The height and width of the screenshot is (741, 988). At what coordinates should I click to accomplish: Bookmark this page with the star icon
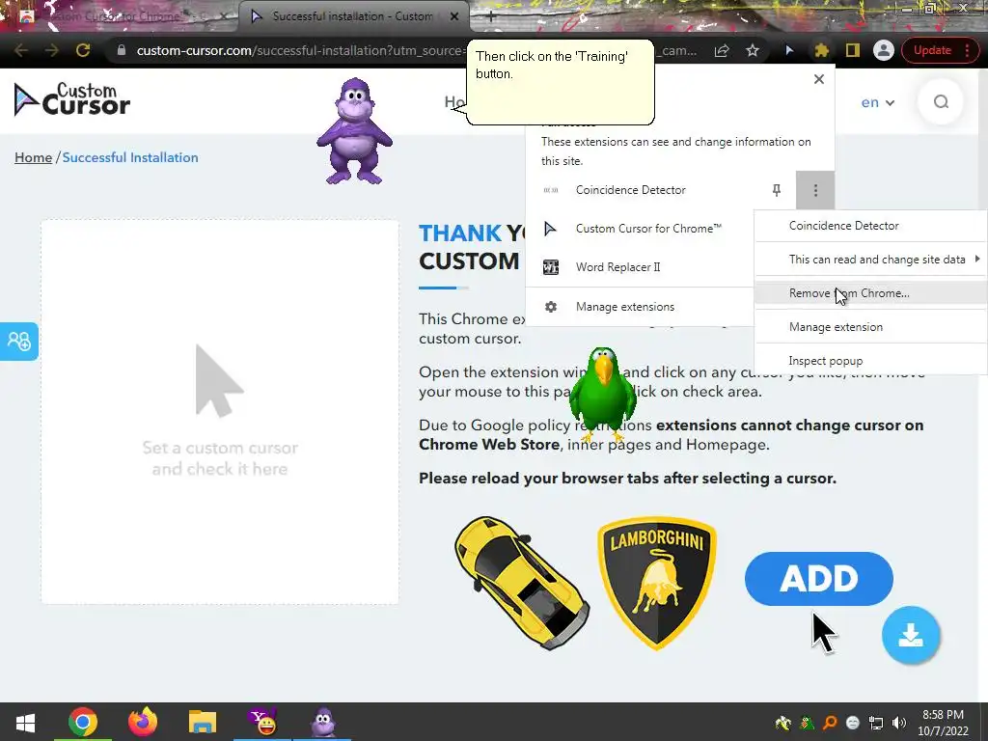(x=753, y=50)
